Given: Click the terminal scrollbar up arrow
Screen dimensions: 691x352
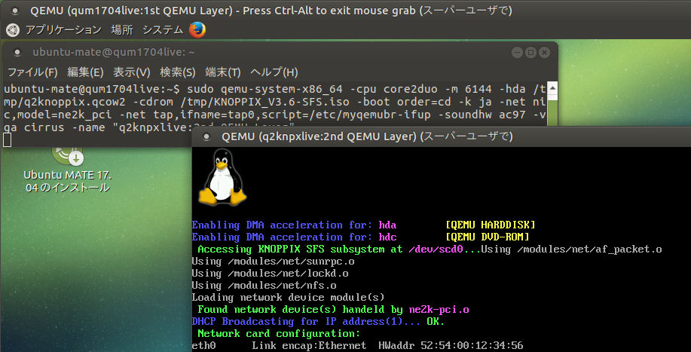Looking at the screenshot, I should [x=552, y=88].
